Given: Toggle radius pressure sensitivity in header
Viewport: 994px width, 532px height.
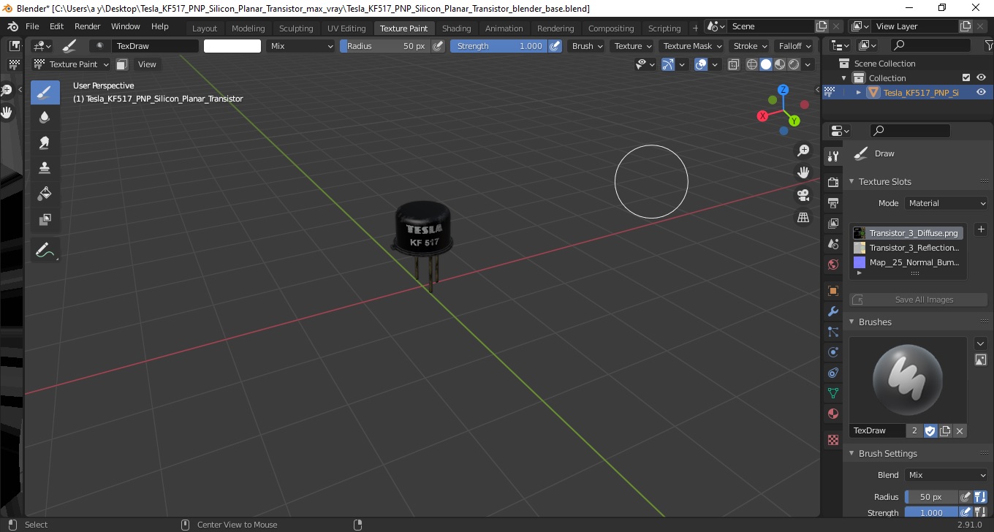Looking at the screenshot, I should (x=438, y=45).
